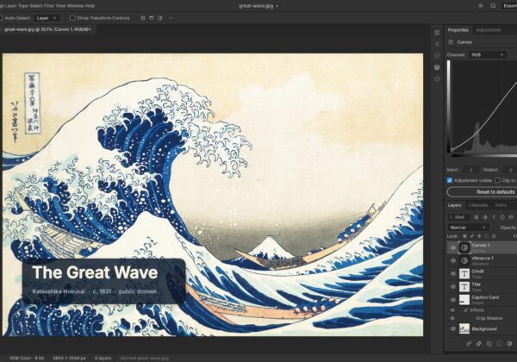517x362 pixels.
Task: Click the Curves 1 layer thumbnail
Action: tap(464, 247)
